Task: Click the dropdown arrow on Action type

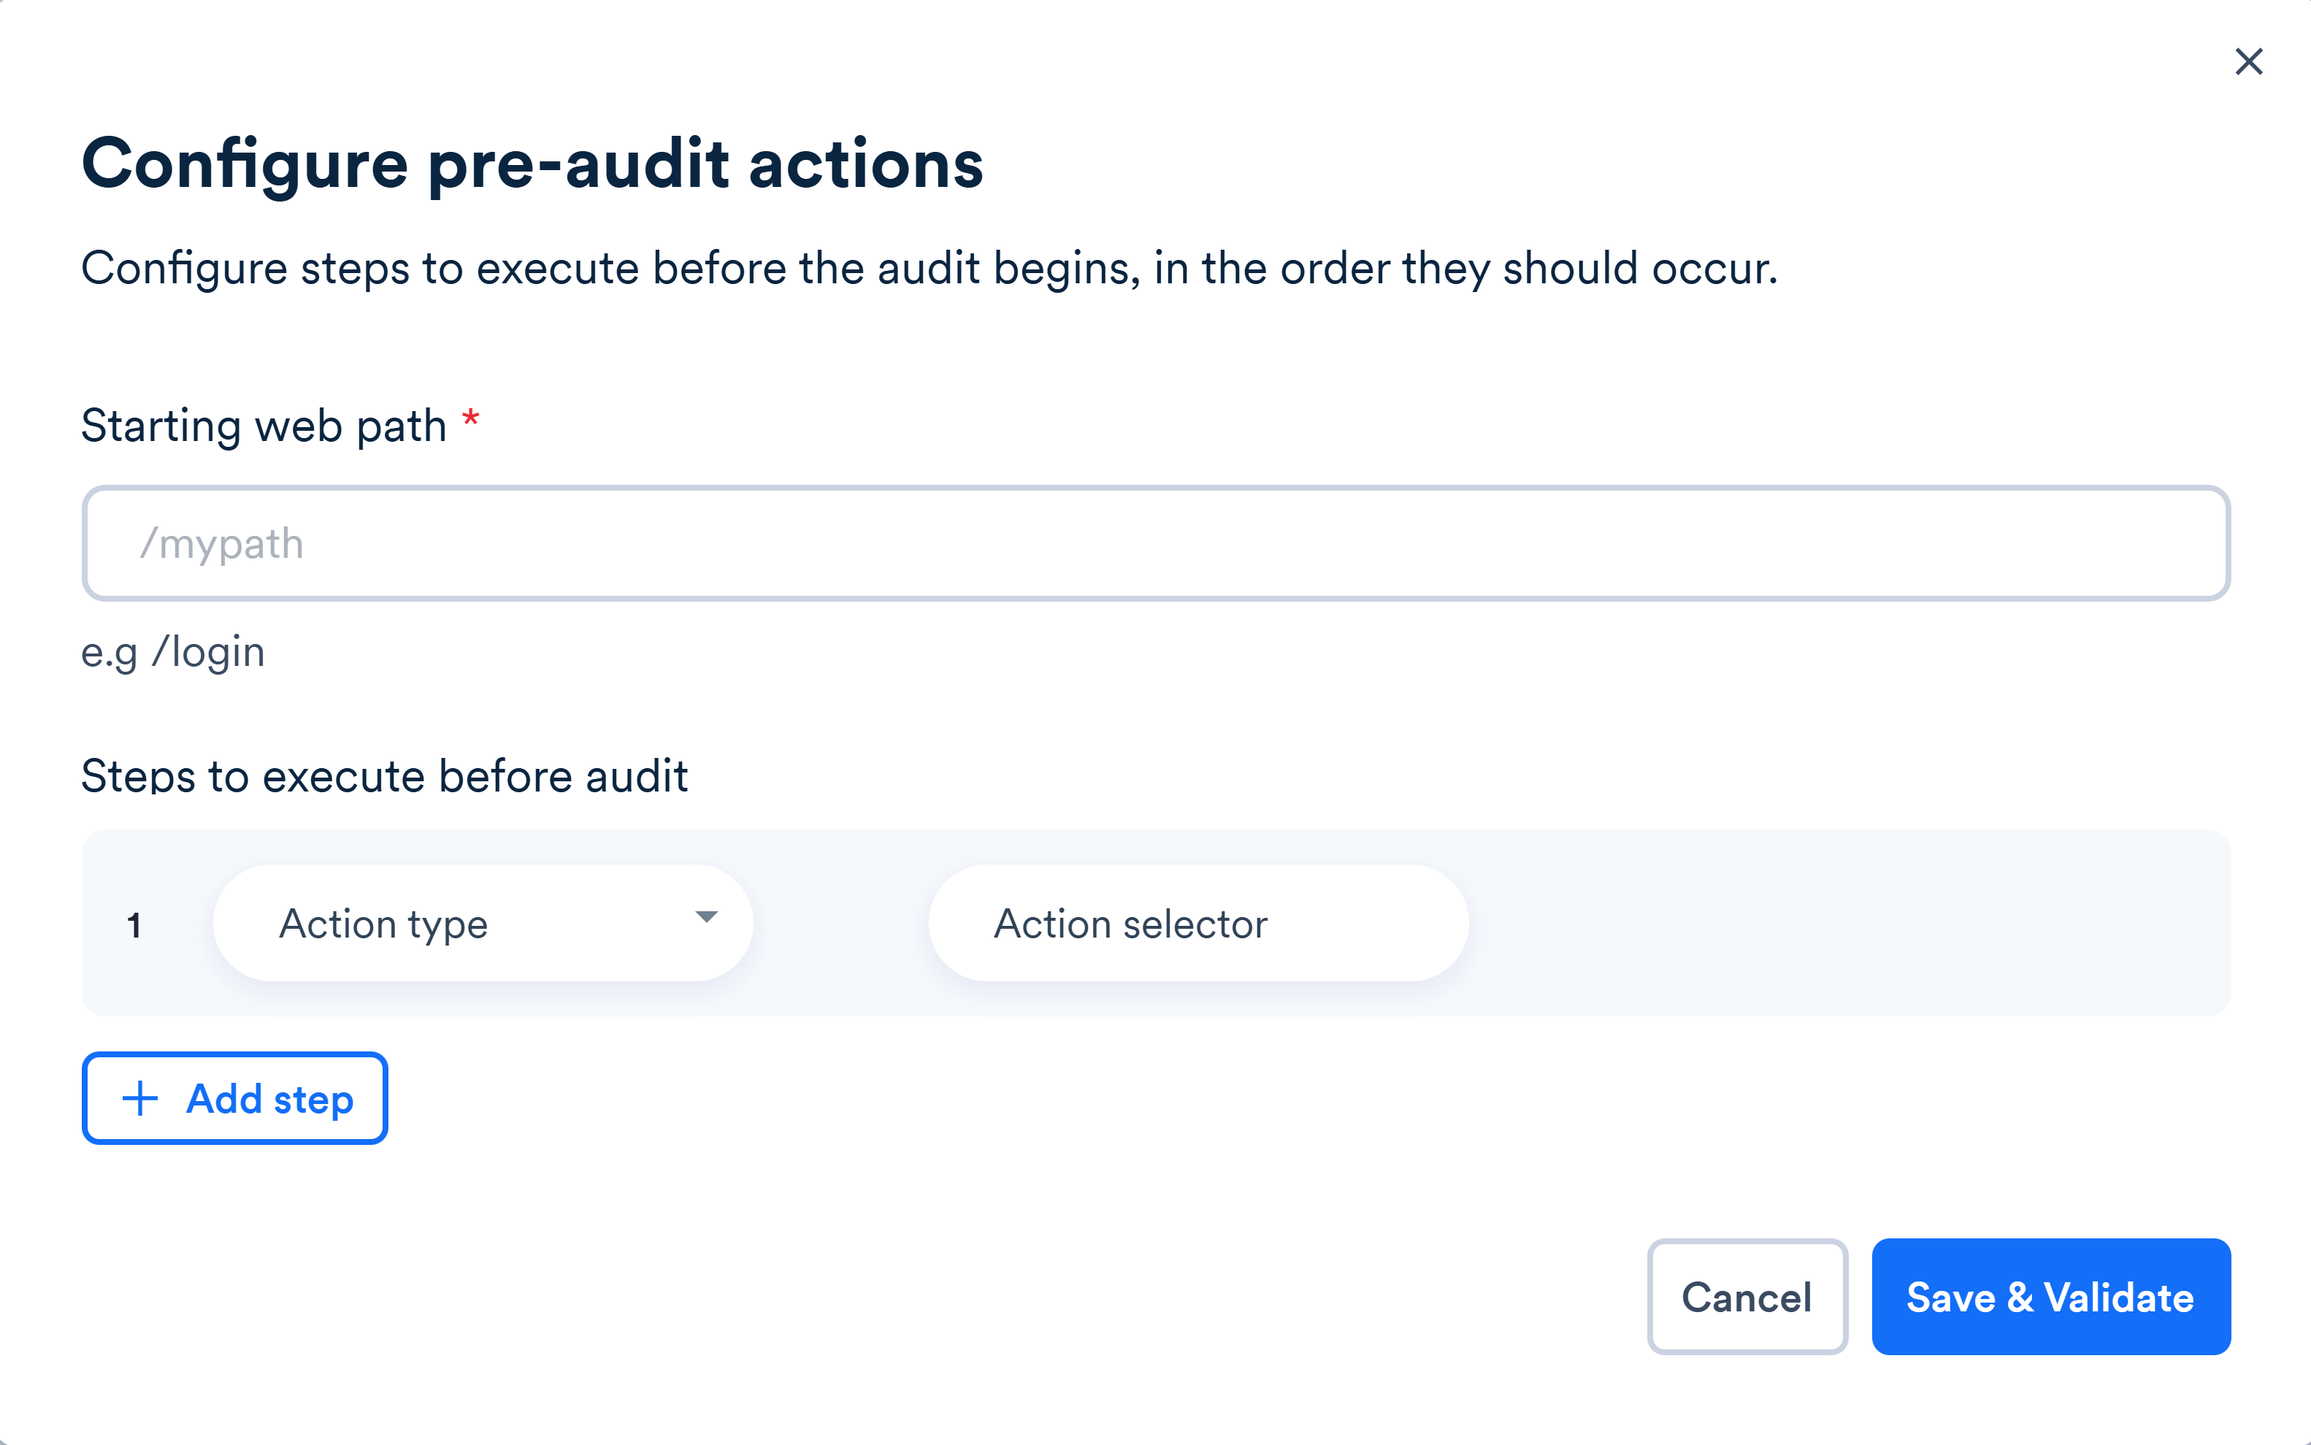Action: (x=706, y=919)
